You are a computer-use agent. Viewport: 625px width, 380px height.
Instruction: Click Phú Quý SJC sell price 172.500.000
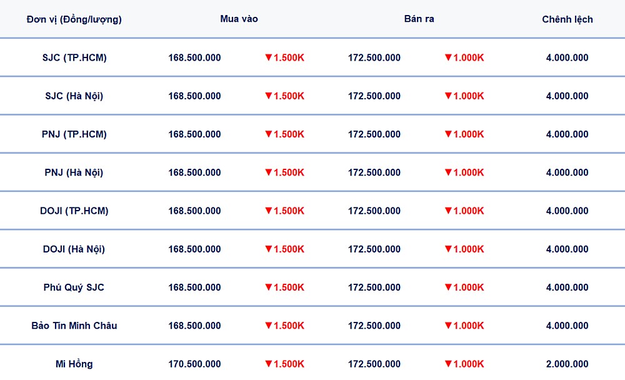click(374, 287)
